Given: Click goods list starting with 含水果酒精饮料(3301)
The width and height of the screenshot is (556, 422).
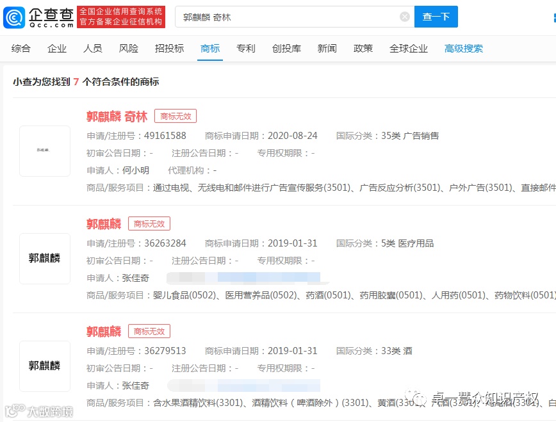Looking at the screenshot, I should coord(354,403).
